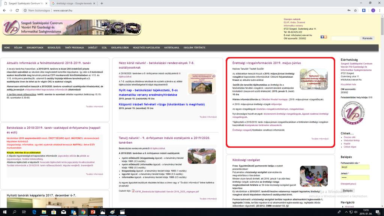Open Mail app from taskbar

pos(63,212)
